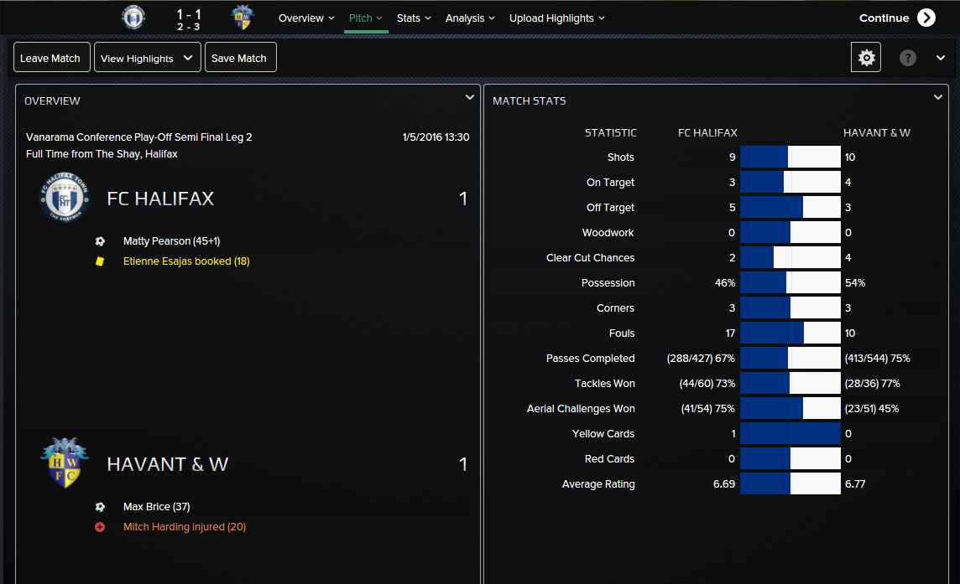Click the Save Match button

point(241,58)
